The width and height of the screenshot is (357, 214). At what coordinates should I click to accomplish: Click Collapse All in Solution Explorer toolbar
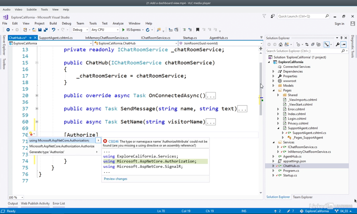pyautogui.click(x=313, y=45)
